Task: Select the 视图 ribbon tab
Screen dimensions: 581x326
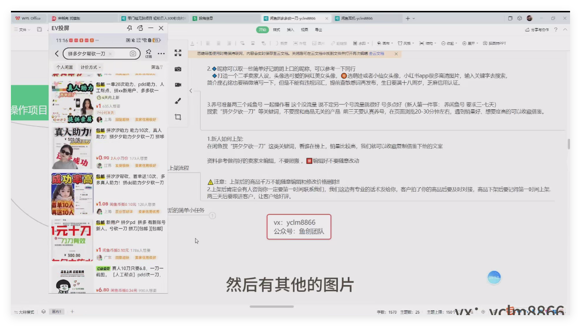Action: (x=305, y=29)
